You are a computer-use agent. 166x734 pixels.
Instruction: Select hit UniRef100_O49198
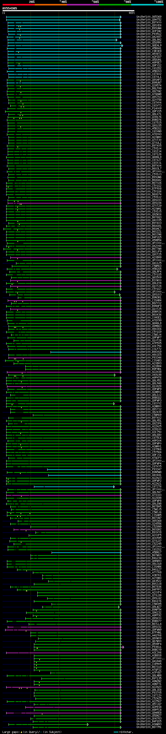pyautogui.click(x=149, y=375)
